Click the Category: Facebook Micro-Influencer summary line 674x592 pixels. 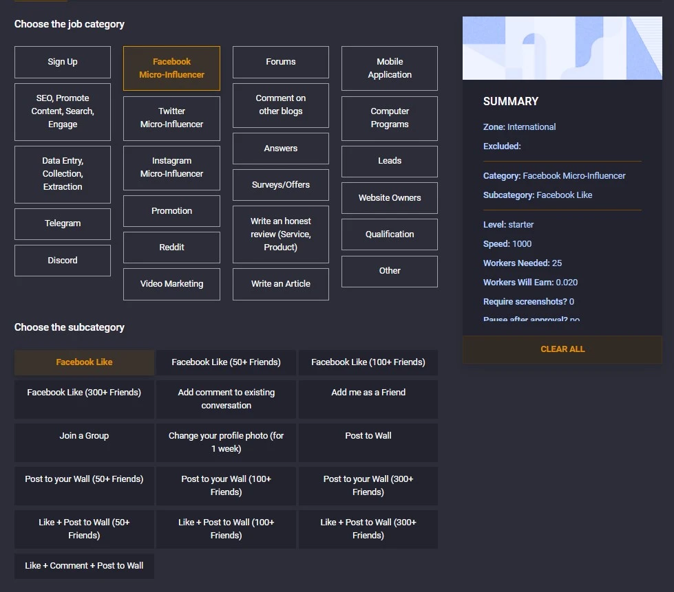pyautogui.click(x=554, y=176)
